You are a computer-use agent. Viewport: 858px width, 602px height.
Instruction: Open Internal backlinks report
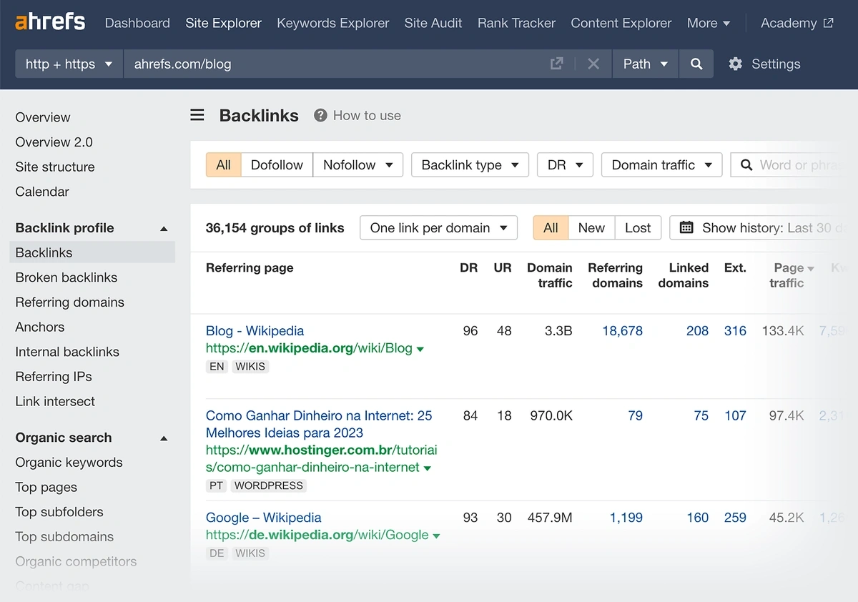(x=67, y=352)
